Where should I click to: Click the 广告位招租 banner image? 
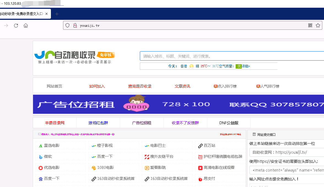pyautogui.click(x=178, y=104)
